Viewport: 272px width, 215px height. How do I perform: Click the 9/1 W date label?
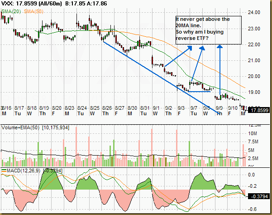click(x=156, y=111)
